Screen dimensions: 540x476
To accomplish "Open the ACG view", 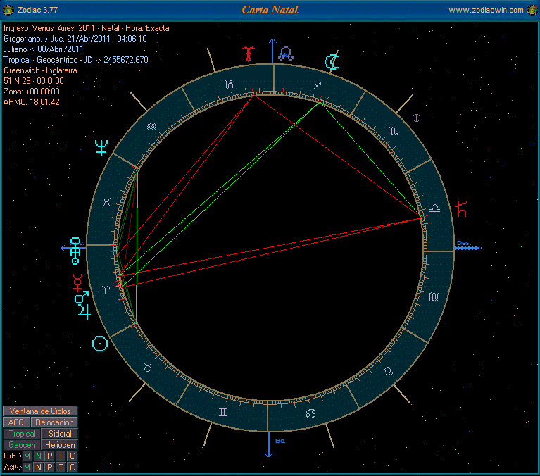I will tap(16, 422).
